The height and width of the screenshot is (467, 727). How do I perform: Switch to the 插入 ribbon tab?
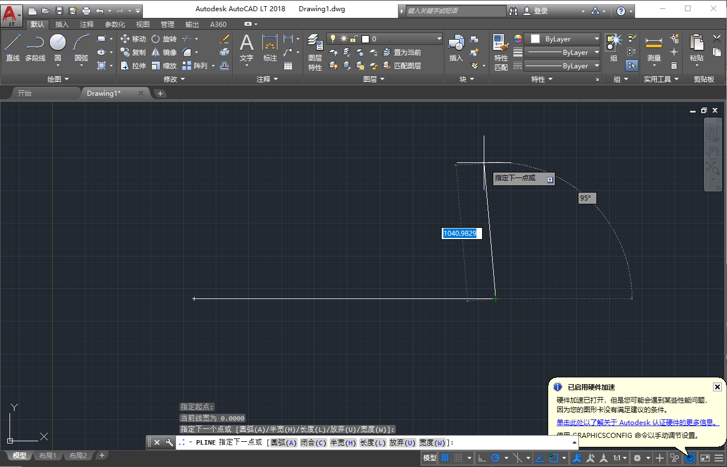pos(63,24)
